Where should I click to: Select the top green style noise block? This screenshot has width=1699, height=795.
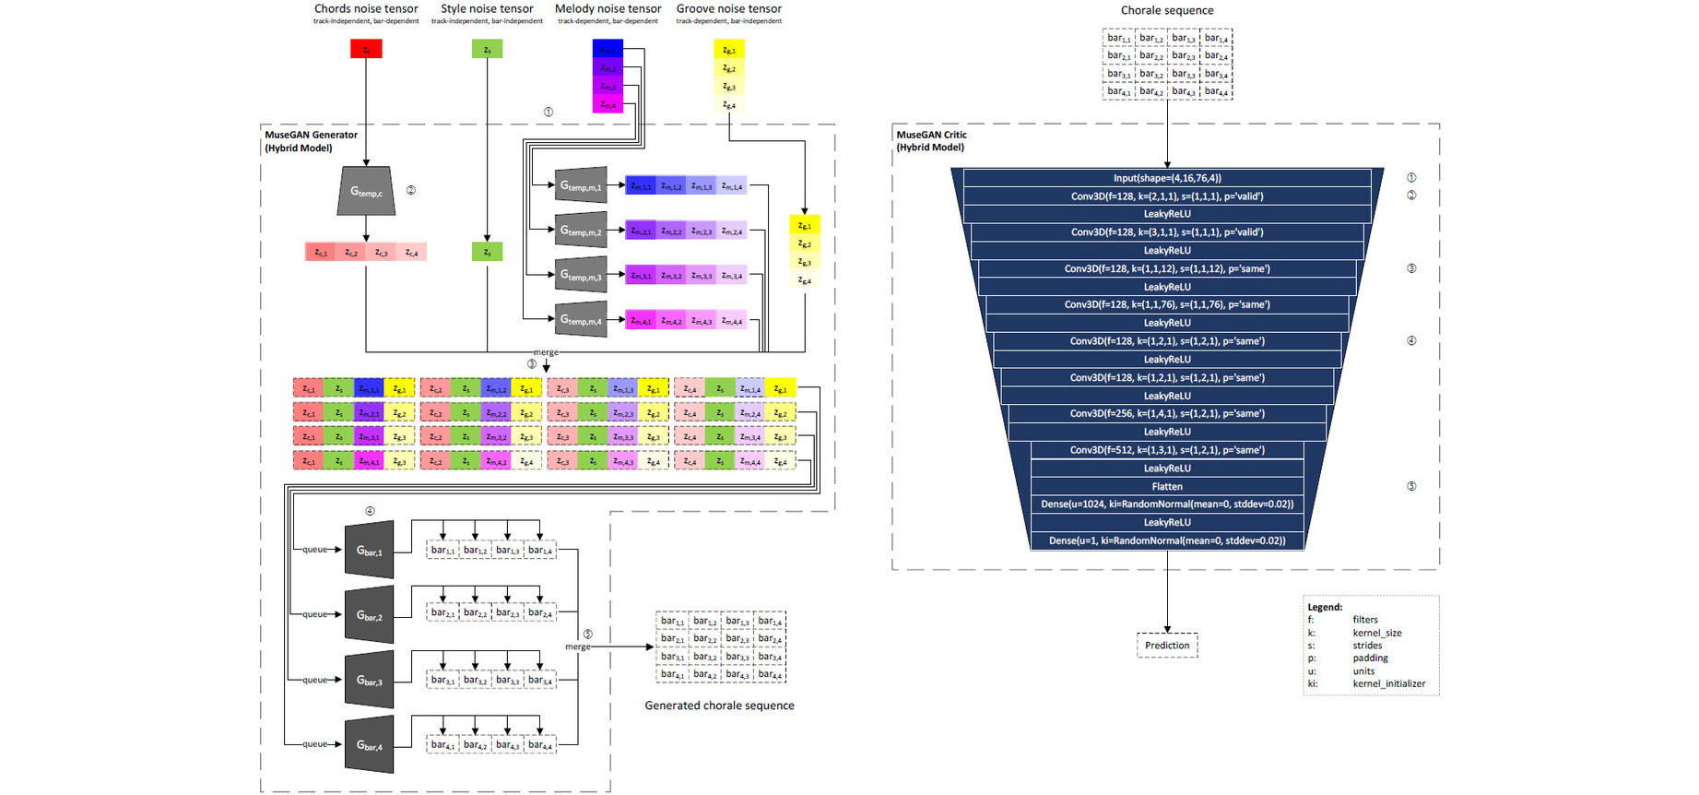pos(487,49)
